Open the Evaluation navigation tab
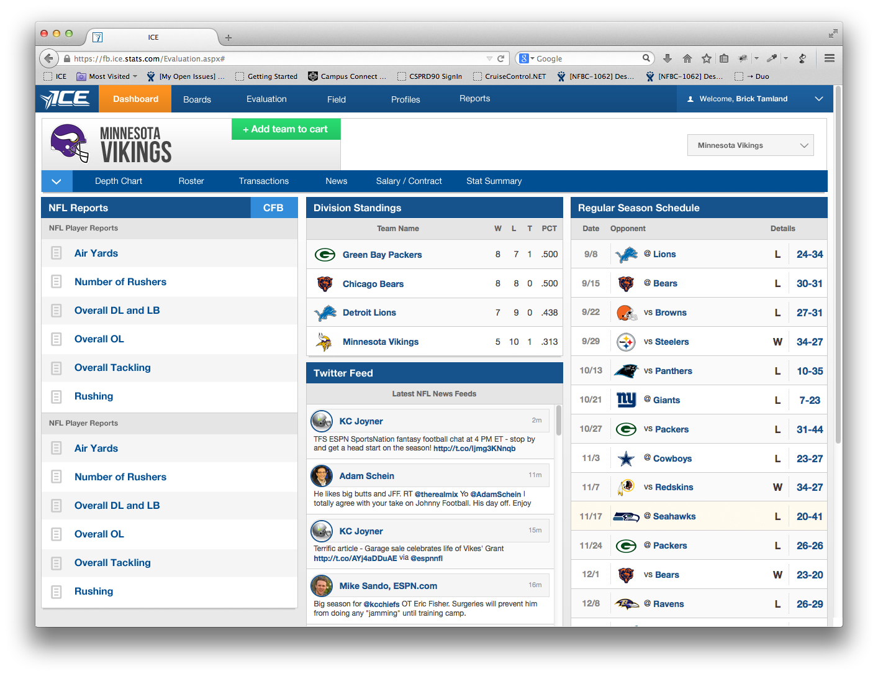The image size is (878, 676). click(266, 99)
